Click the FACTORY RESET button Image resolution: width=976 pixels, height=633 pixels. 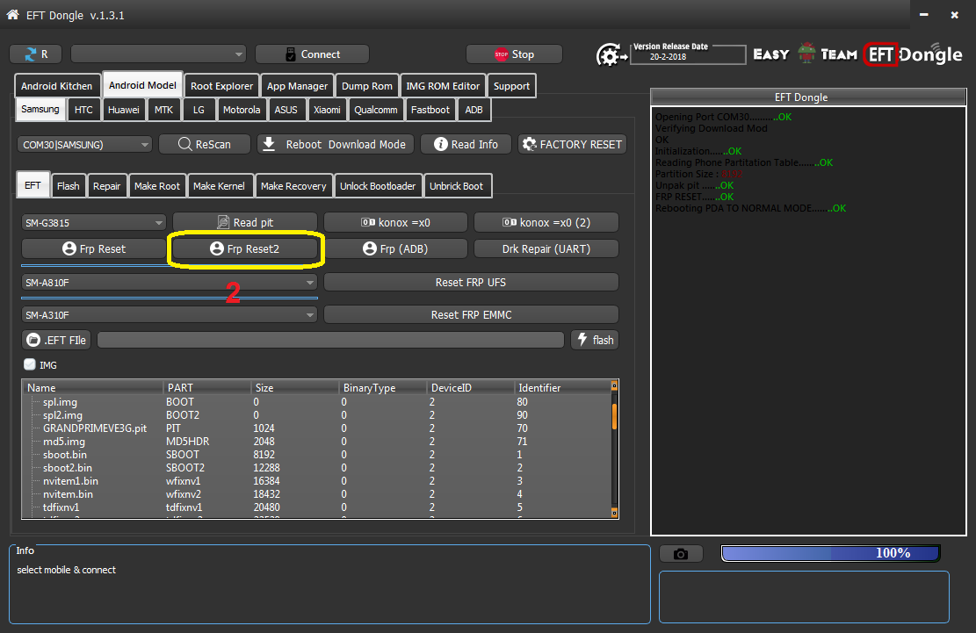pos(572,144)
